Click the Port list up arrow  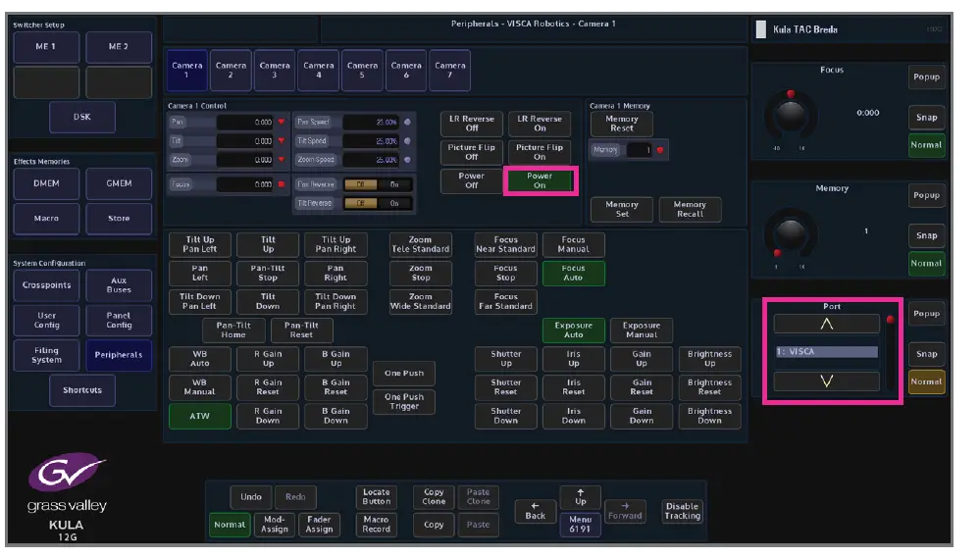pos(826,324)
